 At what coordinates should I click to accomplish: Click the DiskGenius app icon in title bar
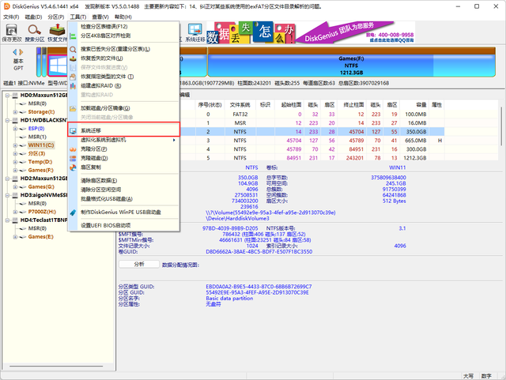click(x=6, y=6)
